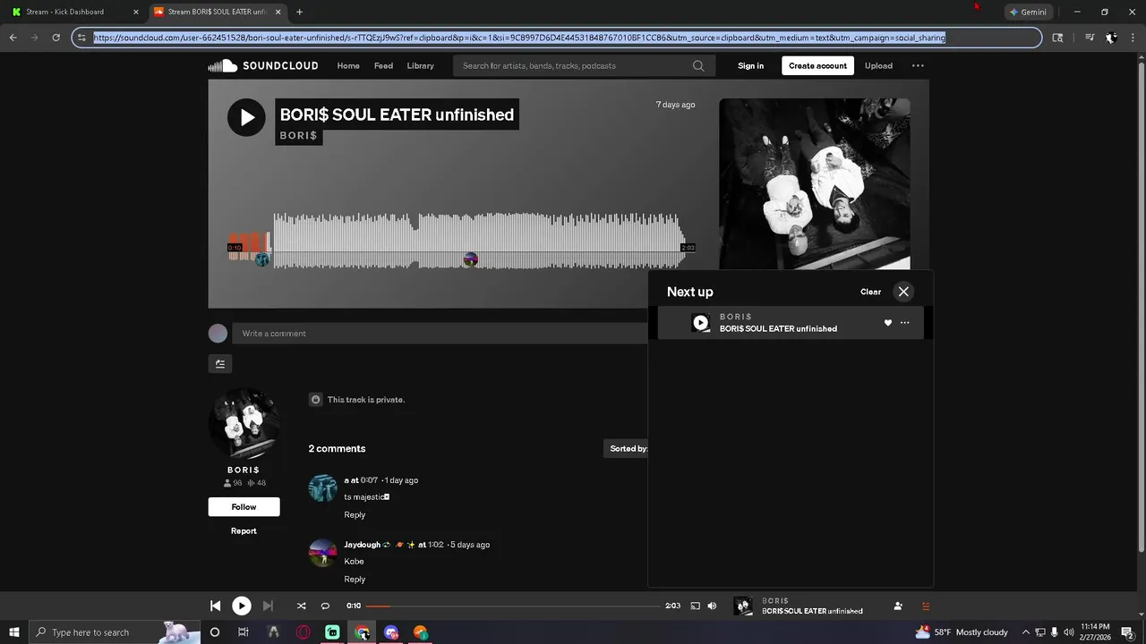Image resolution: width=1146 pixels, height=644 pixels.
Task: Close the SoundCloud browser tab
Action: point(278,12)
